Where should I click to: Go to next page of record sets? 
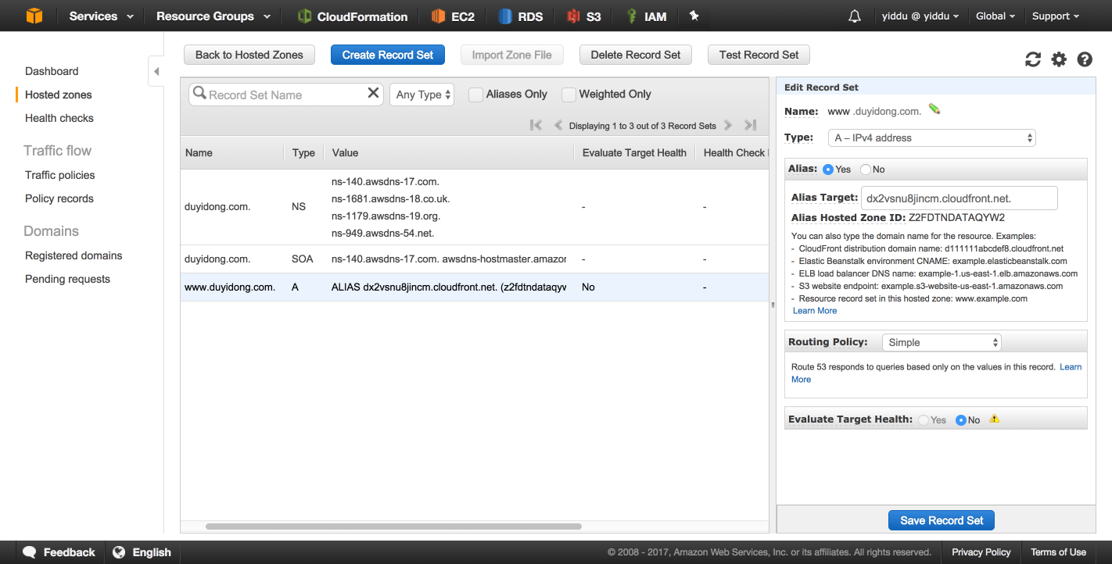(x=728, y=125)
